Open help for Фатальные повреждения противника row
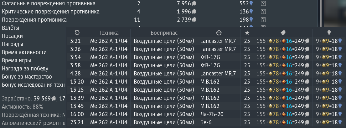346x128 pixels. (x=263, y=3)
